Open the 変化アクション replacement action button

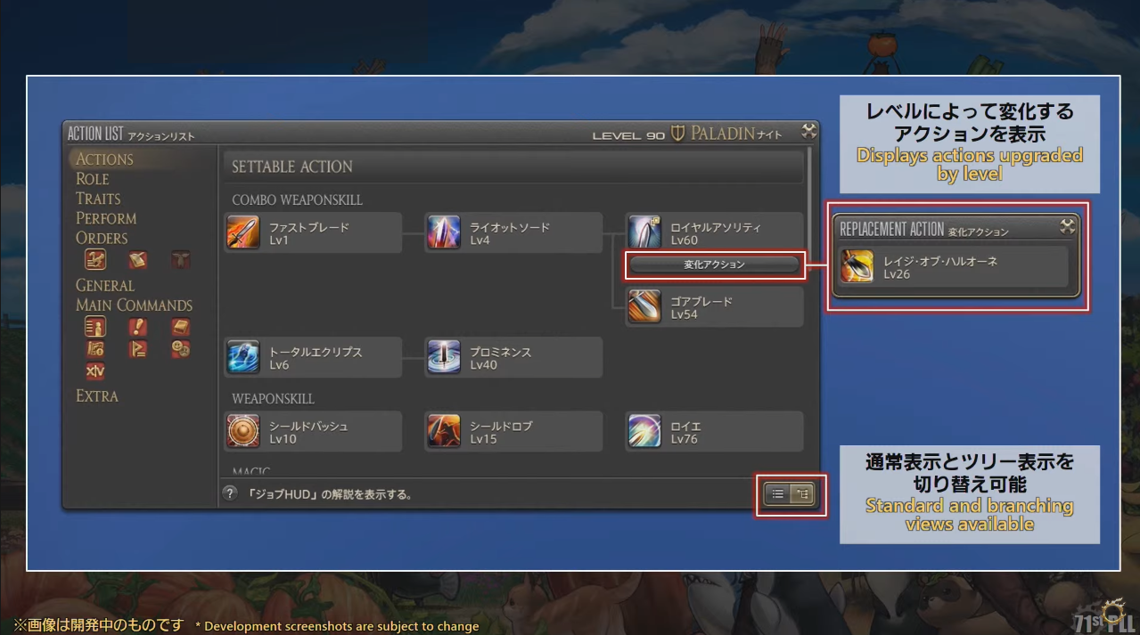[714, 265]
